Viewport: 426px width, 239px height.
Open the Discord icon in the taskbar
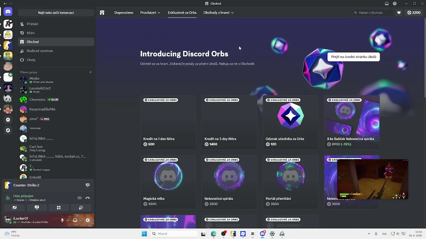[263, 234]
